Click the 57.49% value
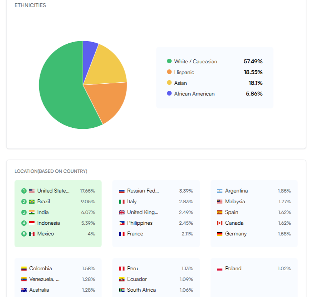Viewport: 311px width, 297px height. click(253, 62)
